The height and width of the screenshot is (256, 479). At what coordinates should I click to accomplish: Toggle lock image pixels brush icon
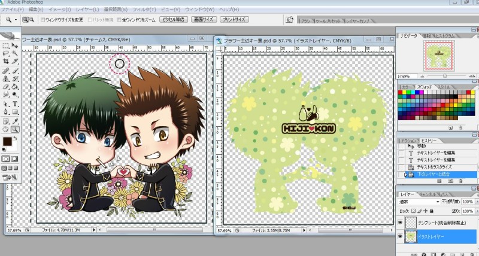(x=420, y=211)
